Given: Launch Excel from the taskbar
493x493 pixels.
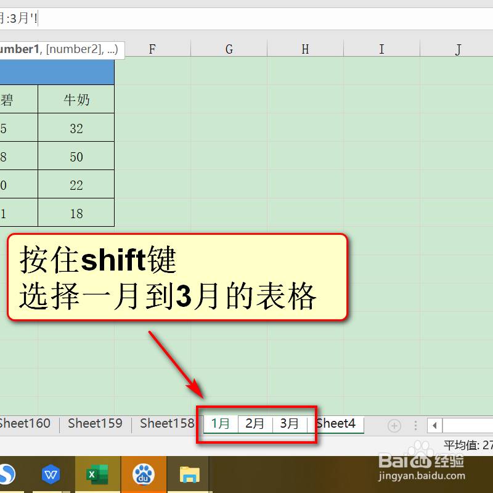Looking at the screenshot, I should [97, 475].
